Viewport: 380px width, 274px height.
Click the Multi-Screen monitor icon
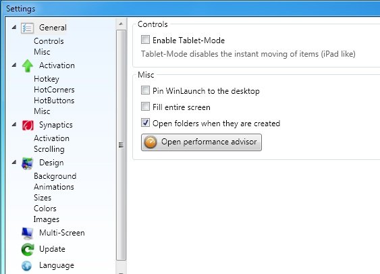pos(27,233)
